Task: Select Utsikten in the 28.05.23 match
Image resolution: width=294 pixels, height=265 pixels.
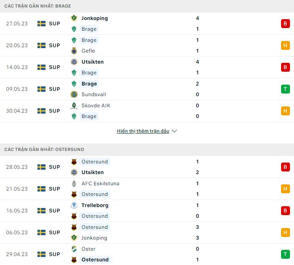Action: pos(93,172)
